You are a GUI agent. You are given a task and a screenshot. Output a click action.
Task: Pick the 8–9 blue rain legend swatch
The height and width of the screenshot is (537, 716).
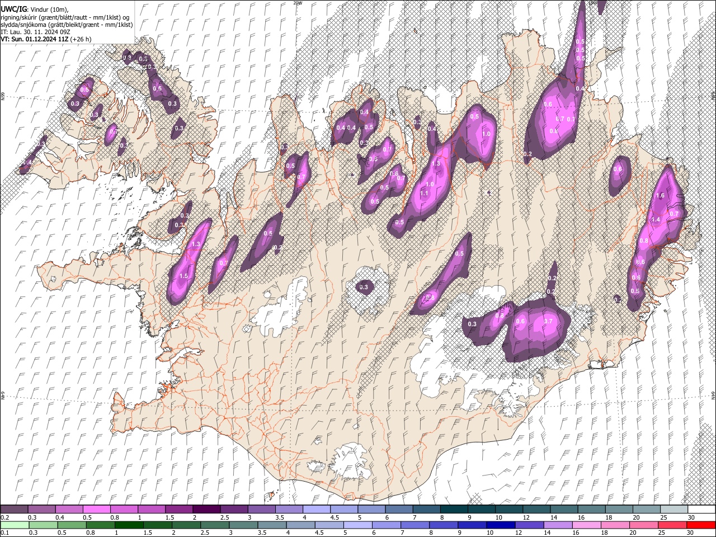click(444, 525)
